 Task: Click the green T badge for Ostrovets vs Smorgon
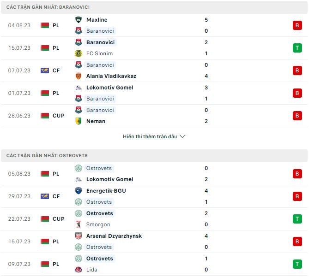point(297,219)
